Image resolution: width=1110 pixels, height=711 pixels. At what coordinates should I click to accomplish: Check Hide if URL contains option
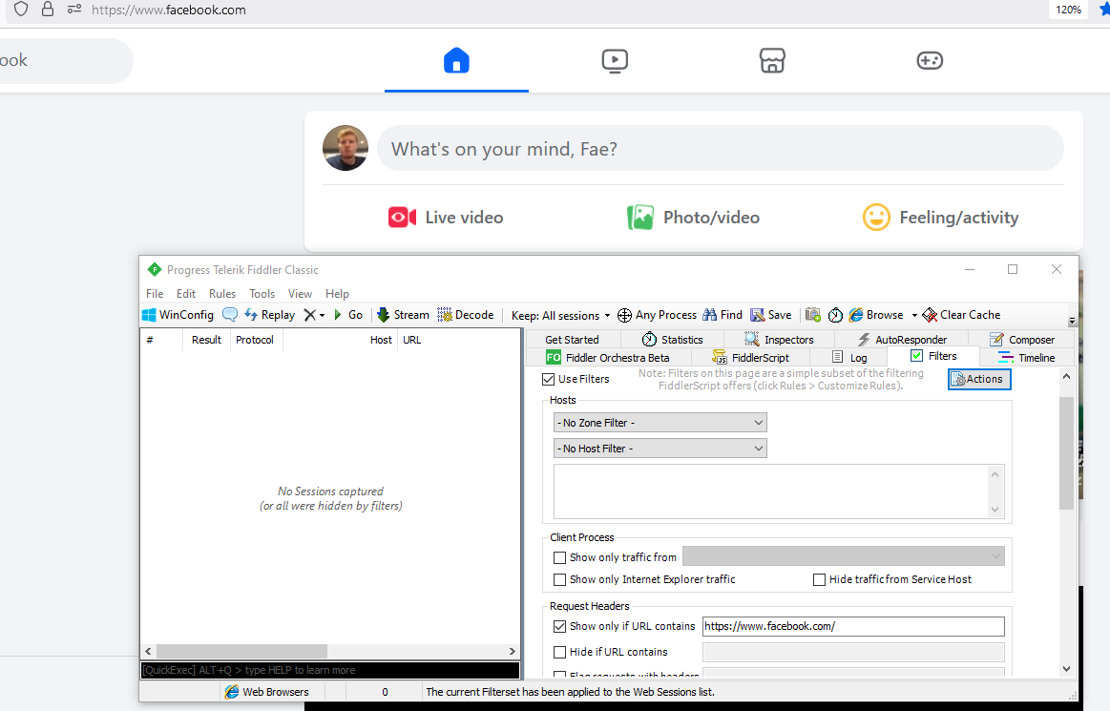pyautogui.click(x=560, y=652)
